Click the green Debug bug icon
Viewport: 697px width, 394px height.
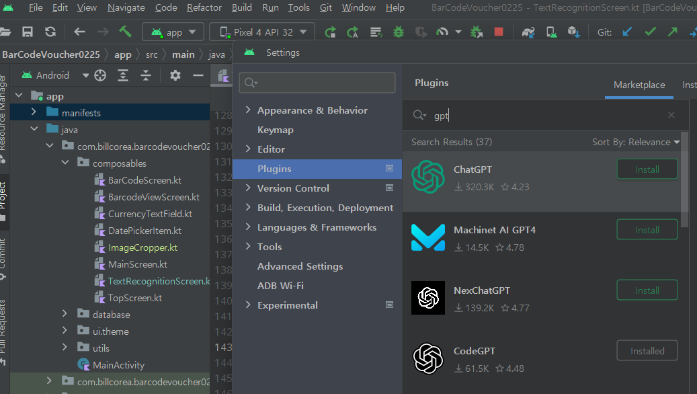pos(399,32)
